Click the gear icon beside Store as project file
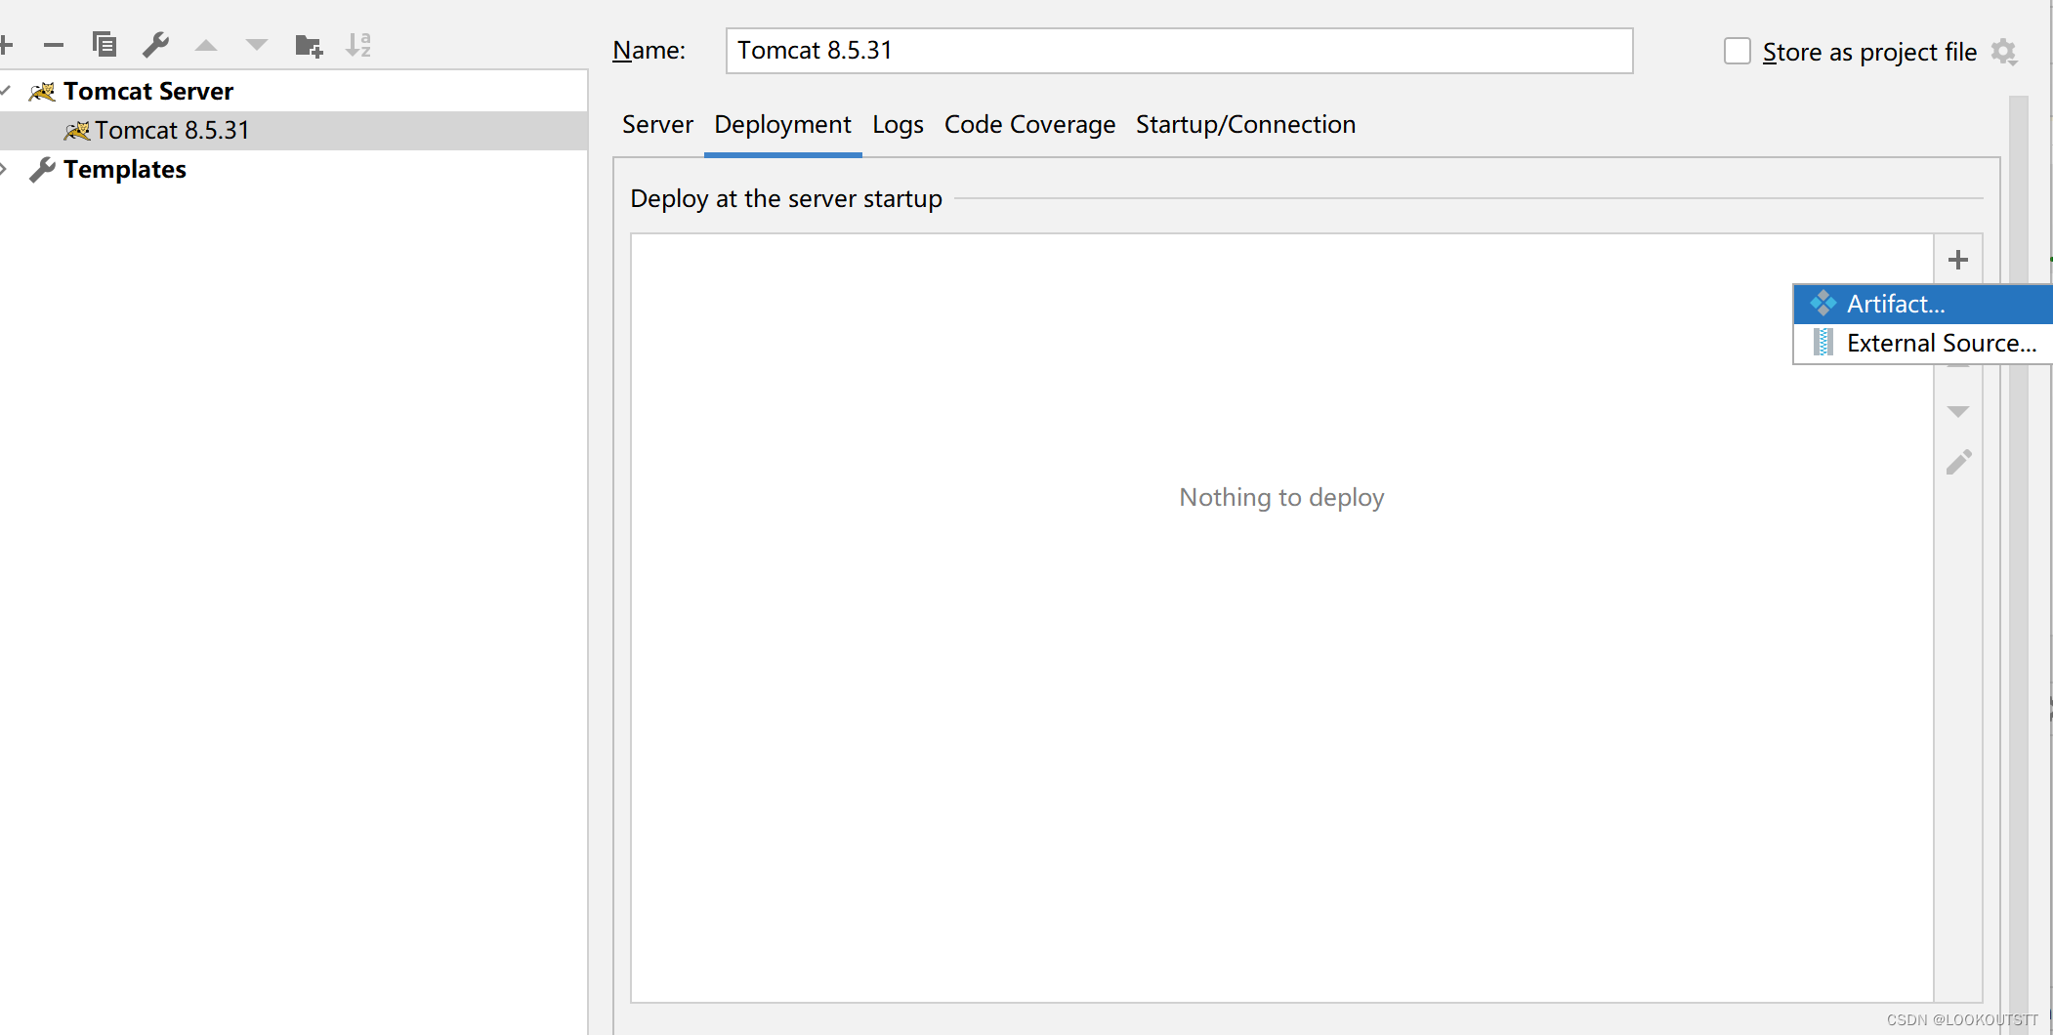The image size is (2053, 1035). click(x=2004, y=52)
